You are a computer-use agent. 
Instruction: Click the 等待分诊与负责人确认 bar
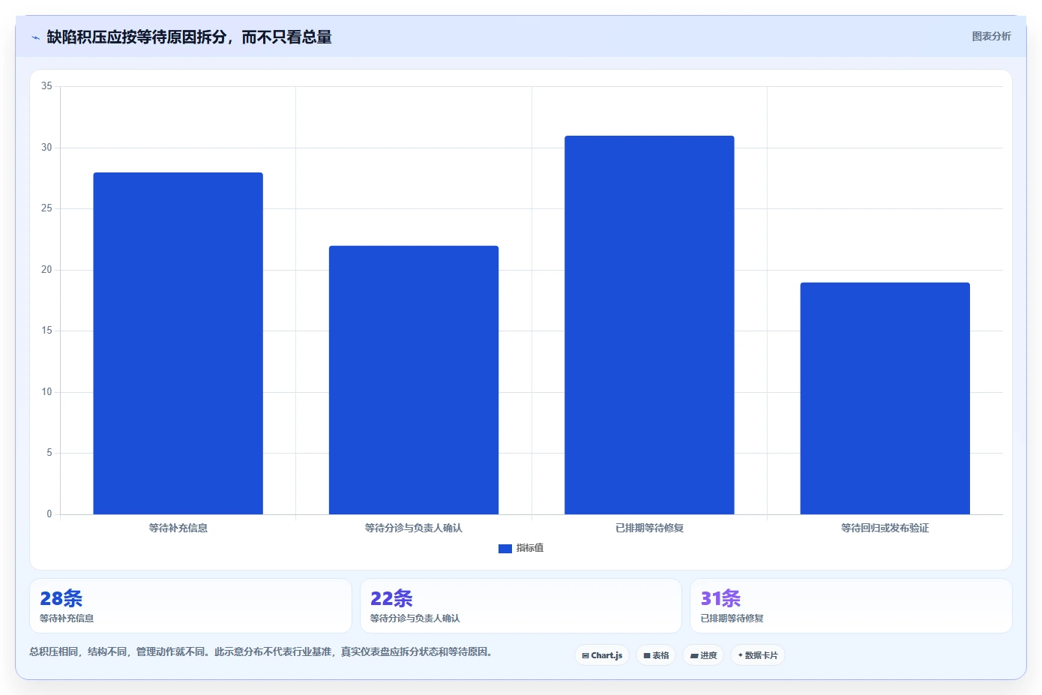[414, 380]
